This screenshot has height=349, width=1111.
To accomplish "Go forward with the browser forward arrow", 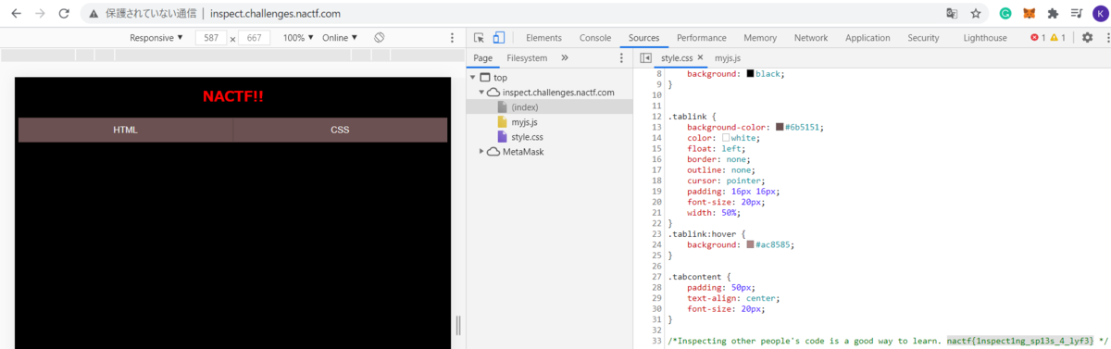I will pyautogui.click(x=40, y=14).
